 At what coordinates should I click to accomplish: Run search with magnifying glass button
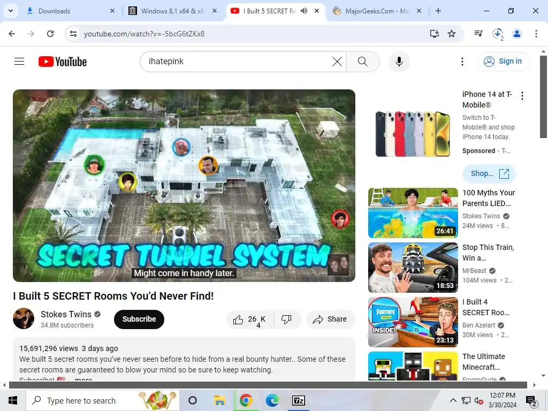(x=363, y=62)
